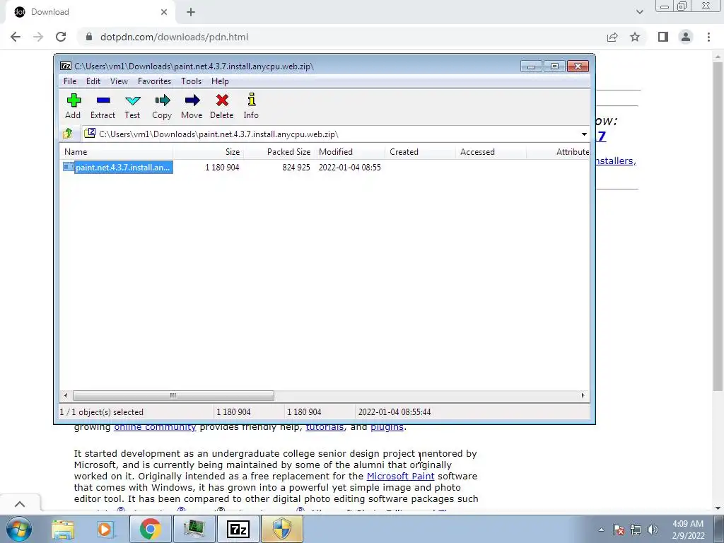The image size is (724, 543).
Task: Click the Show desktop strip
Action: (x=719, y=529)
